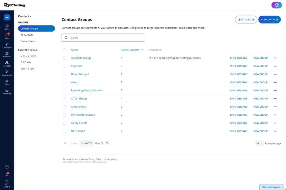The height and width of the screenshot is (190, 286).
Task: Check the Keyword group row checkbox
Action: click(65, 66)
